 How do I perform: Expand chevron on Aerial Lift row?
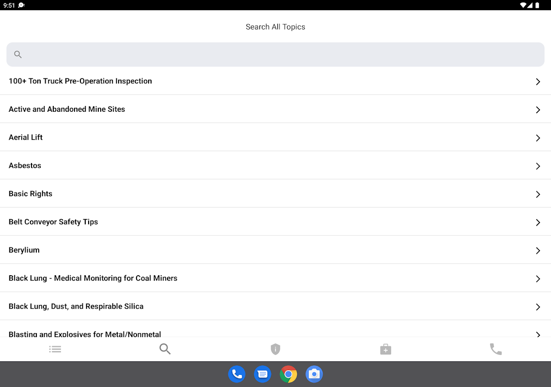538,138
